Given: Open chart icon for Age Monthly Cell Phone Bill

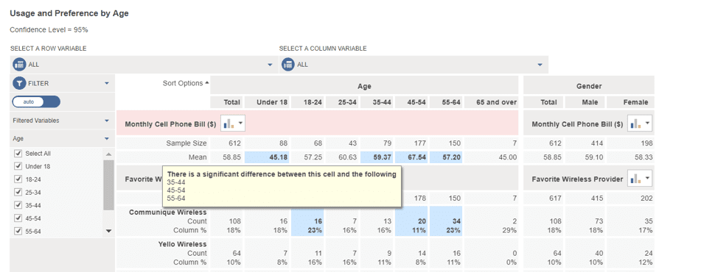Looking at the screenshot, I should [x=233, y=124].
